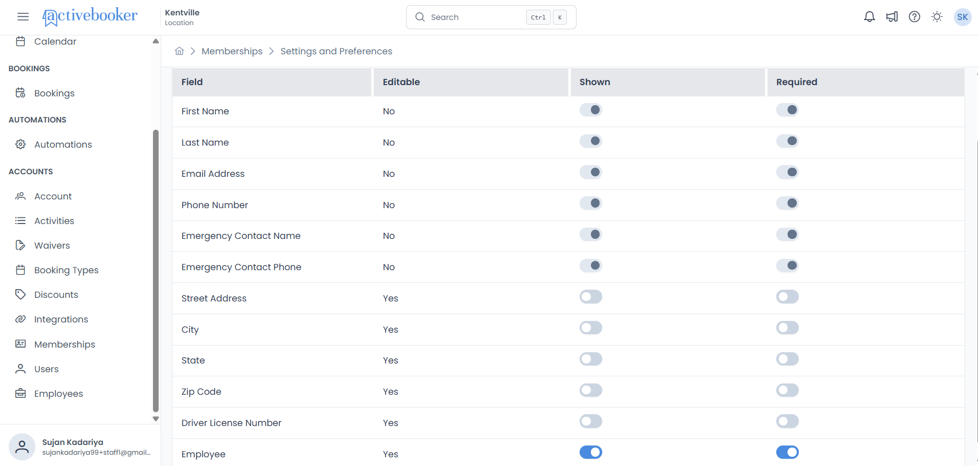Open Calendar in sidebar
Viewport: 978px width, 466px height.
tap(55, 42)
